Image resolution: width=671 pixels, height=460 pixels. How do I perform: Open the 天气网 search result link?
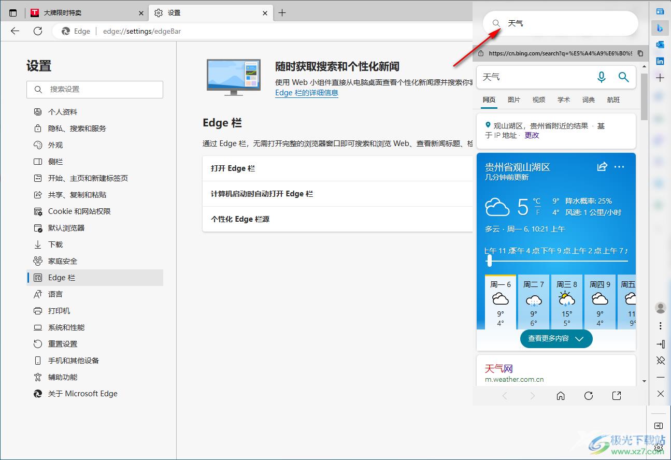pos(499,369)
